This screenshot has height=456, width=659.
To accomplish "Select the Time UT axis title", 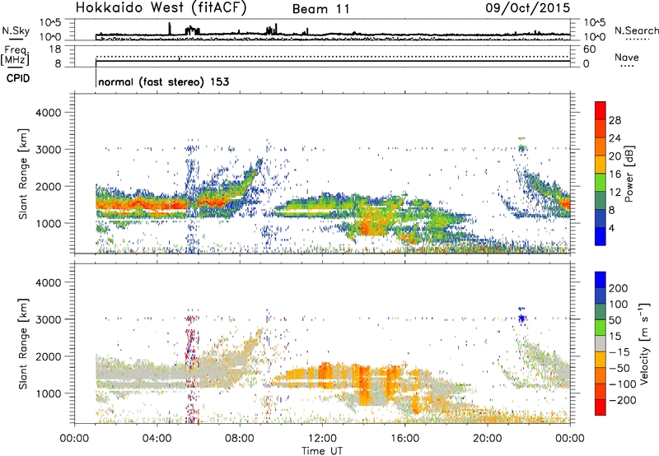I will click(x=322, y=451).
